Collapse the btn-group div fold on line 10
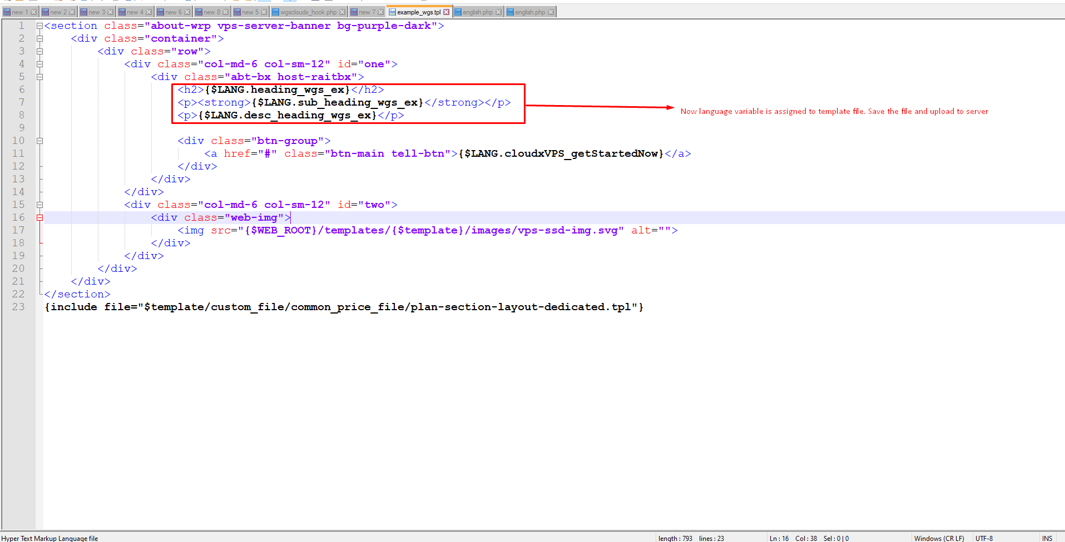The image size is (1065, 542). pos(39,141)
